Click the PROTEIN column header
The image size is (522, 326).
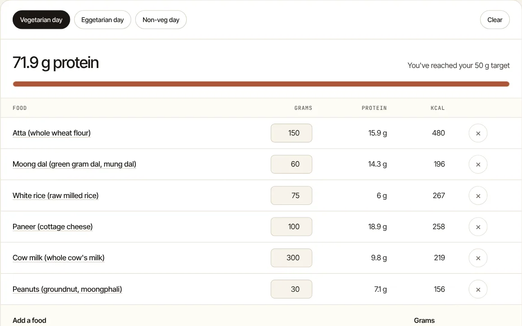point(374,108)
